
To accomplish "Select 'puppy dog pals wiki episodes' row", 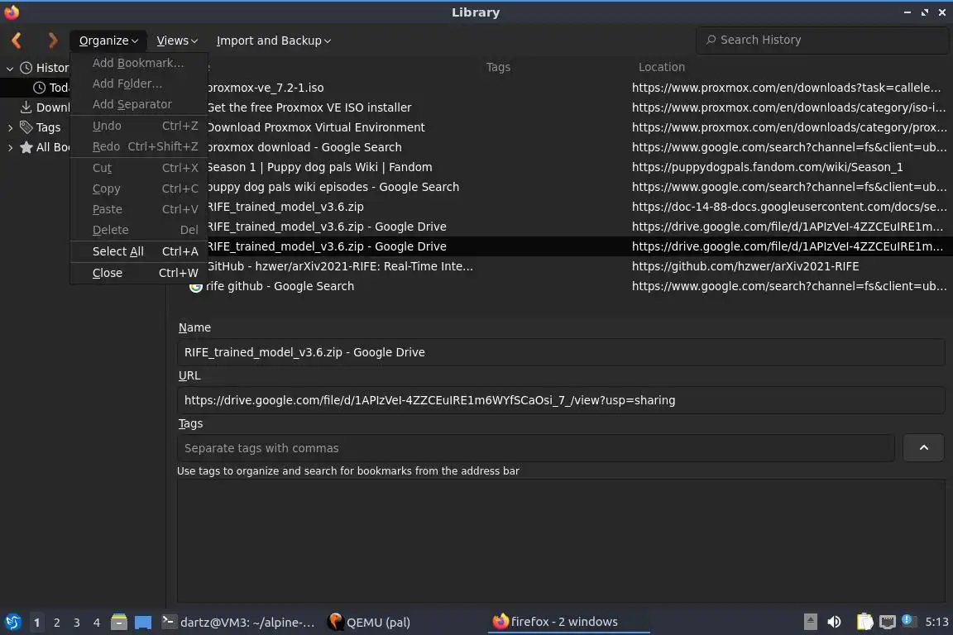I will point(559,187).
